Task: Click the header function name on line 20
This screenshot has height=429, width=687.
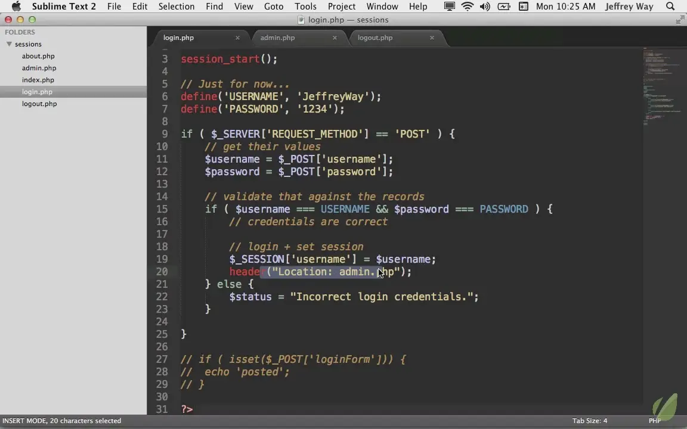Action: [247, 272]
